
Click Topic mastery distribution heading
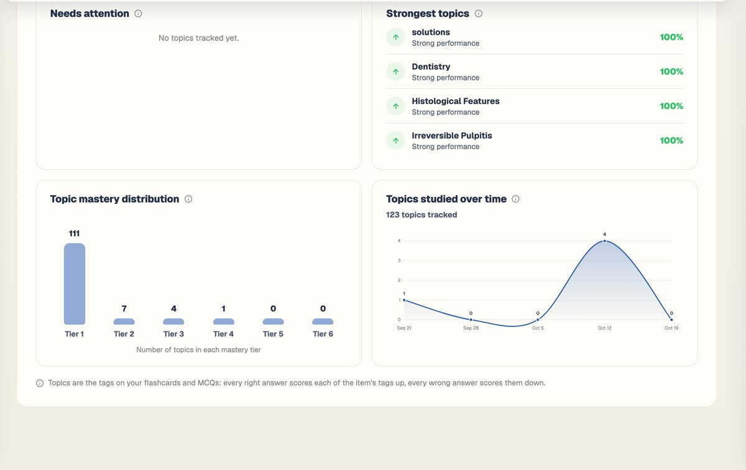pos(114,199)
